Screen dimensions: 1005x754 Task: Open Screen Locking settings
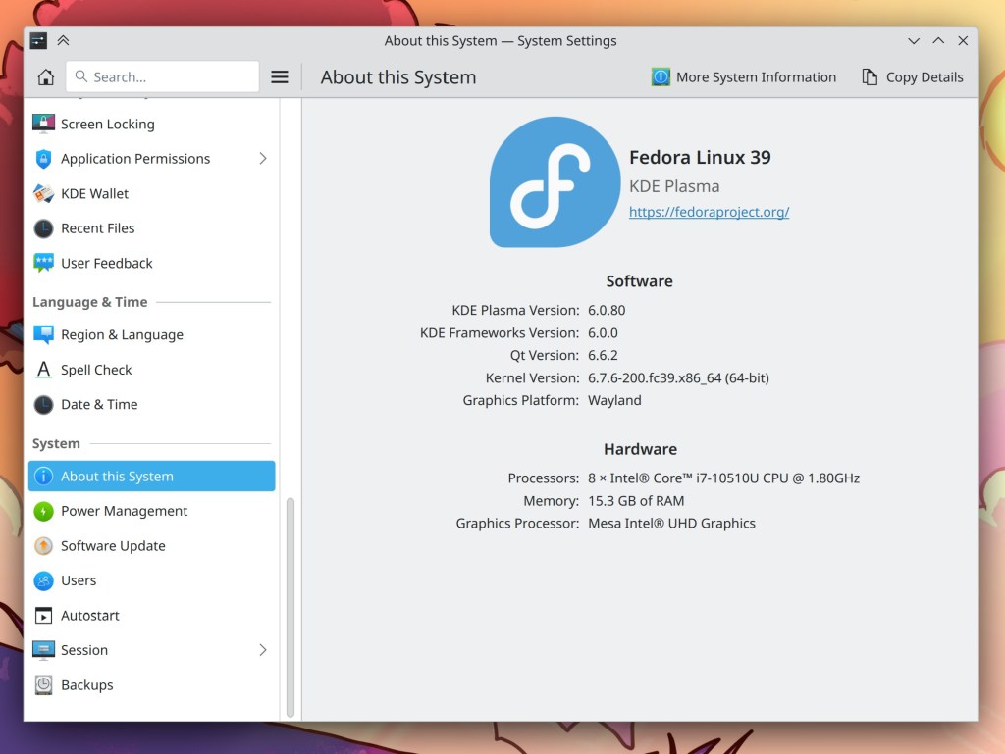(106, 124)
